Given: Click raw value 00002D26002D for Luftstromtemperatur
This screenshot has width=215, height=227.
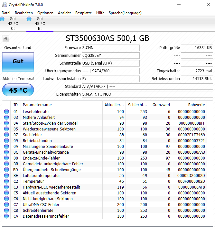Looking at the screenshot, I should [x=191, y=175].
